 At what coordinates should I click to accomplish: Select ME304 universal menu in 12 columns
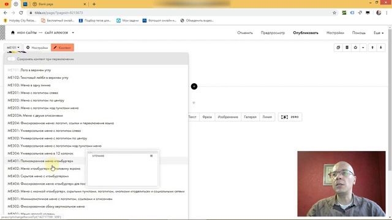tap(40, 153)
